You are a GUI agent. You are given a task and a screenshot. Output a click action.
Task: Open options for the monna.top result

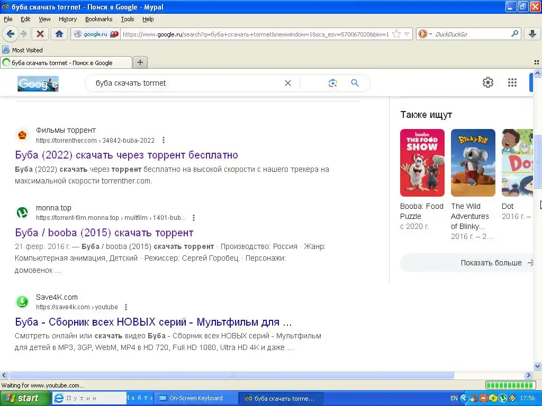pos(194,217)
